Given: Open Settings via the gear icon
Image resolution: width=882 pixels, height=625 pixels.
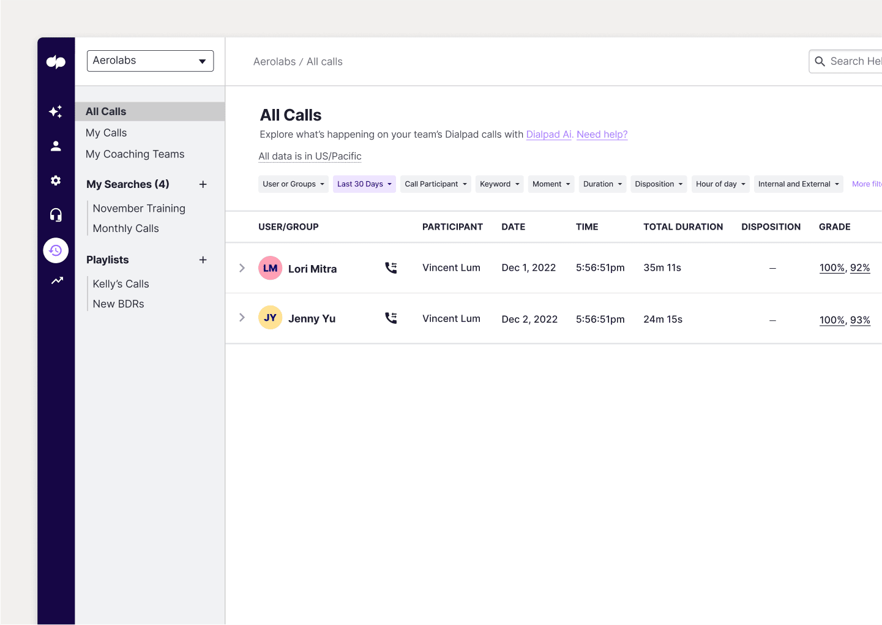Looking at the screenshot, I should pos(56,180).
